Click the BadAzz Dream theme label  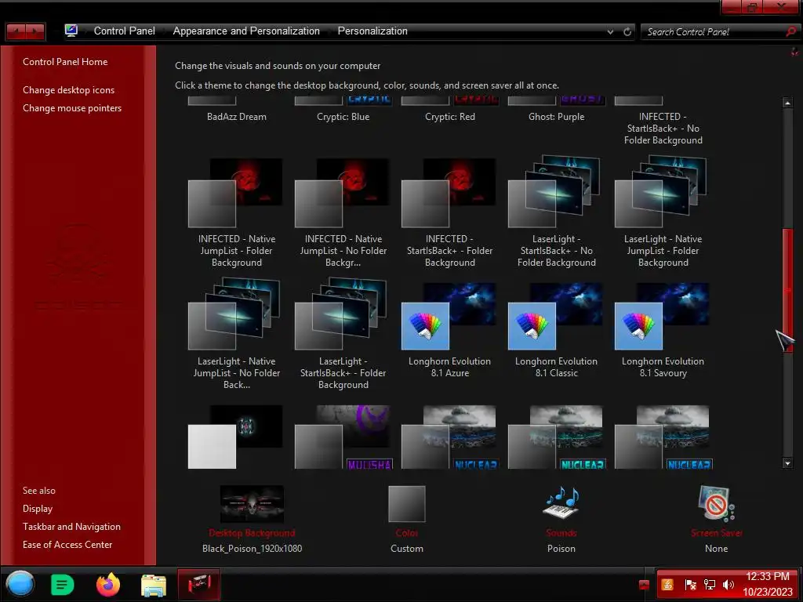coord(237,117)
